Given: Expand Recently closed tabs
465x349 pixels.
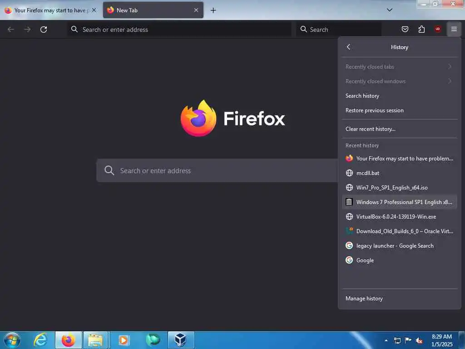Looking at the screenshot, I should point(399,67).
